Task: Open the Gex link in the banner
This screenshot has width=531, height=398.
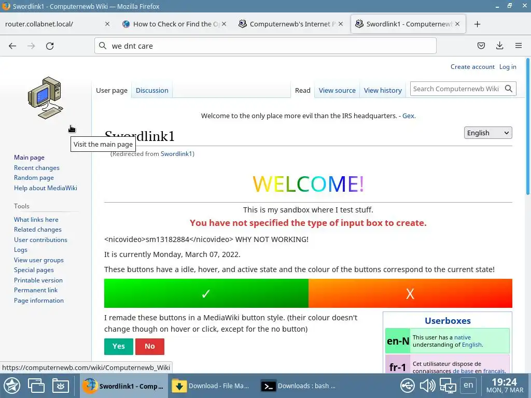Action: click(x=408, y=116)
